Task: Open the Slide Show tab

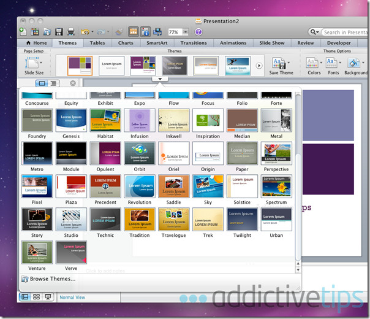Action: pyautogui.click(x=272, y=43)
